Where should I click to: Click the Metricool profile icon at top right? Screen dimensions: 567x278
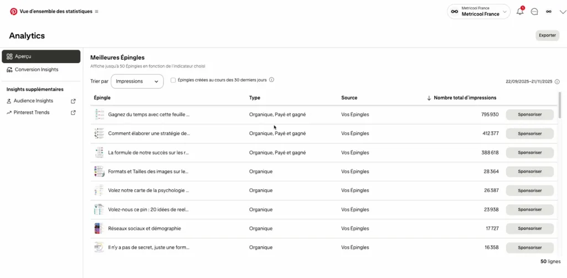[549, 12]
